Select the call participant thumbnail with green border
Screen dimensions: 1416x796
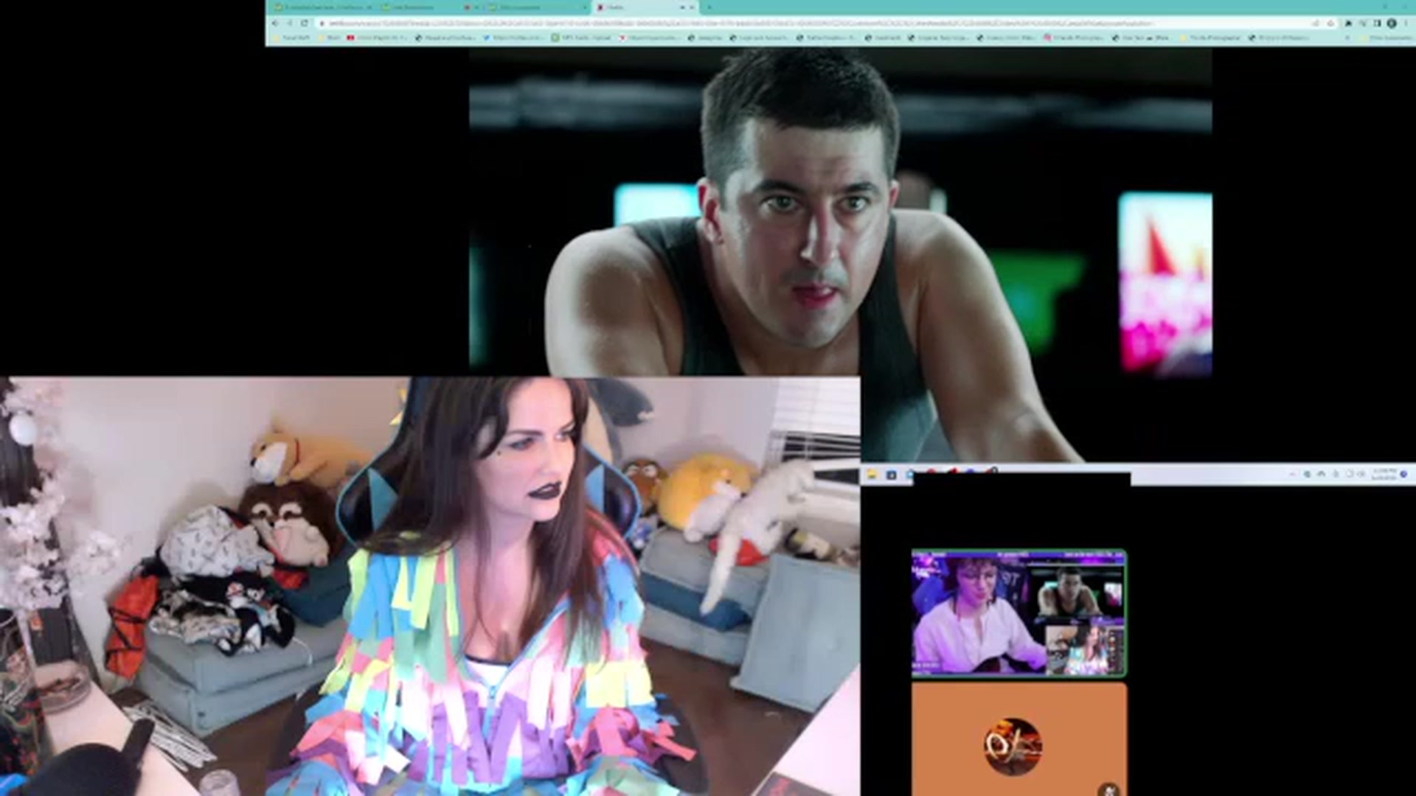click(1019, 612)
